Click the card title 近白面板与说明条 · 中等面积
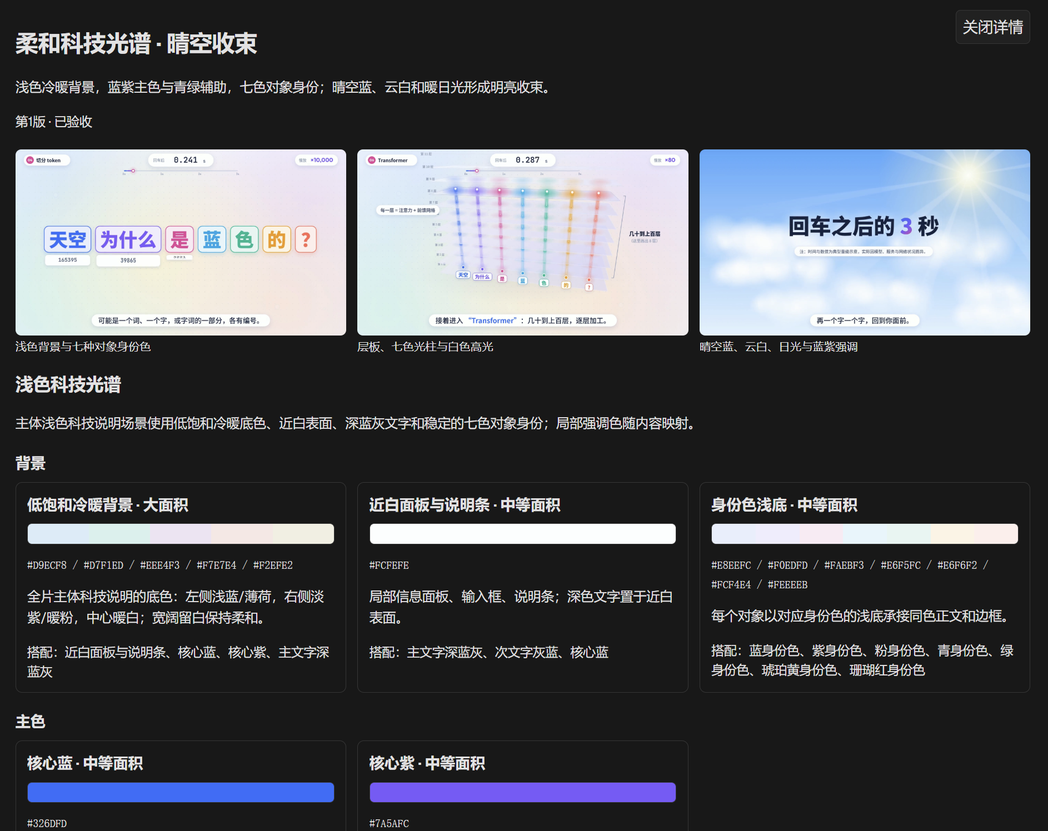Viewport: 1048px width, 831px height. point(465,505)
